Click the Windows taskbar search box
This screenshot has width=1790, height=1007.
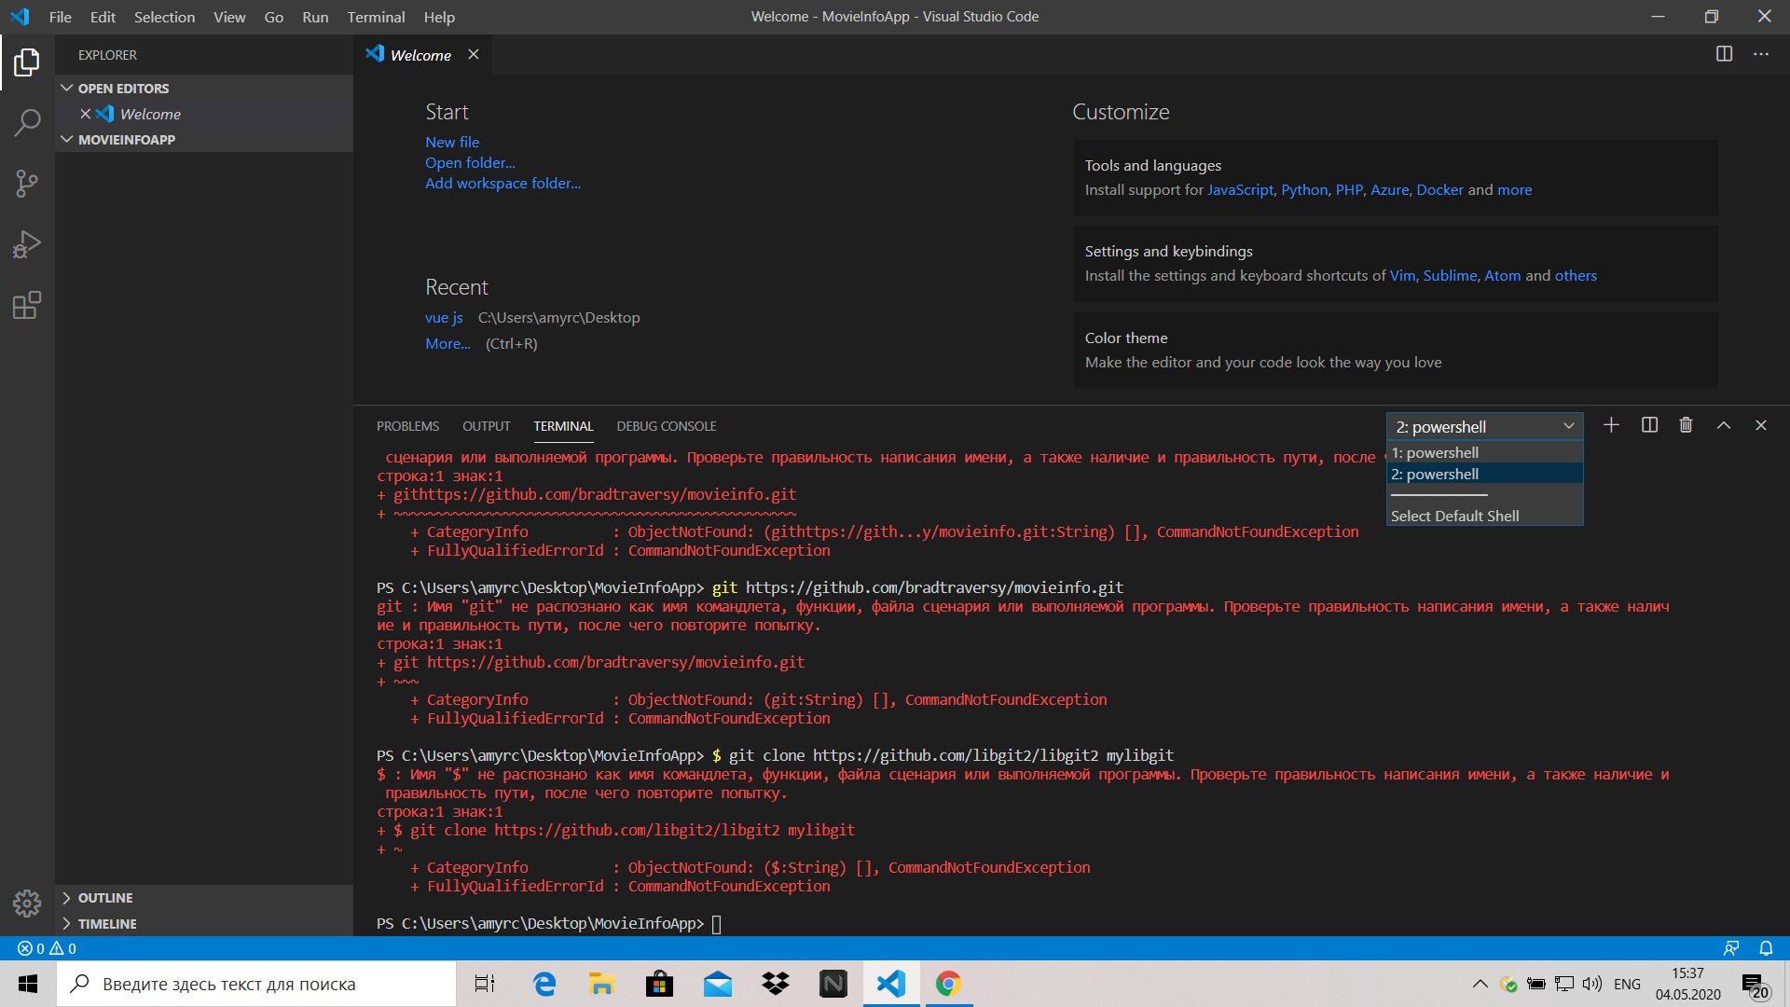pyautogui.click(x=256, y=984)
